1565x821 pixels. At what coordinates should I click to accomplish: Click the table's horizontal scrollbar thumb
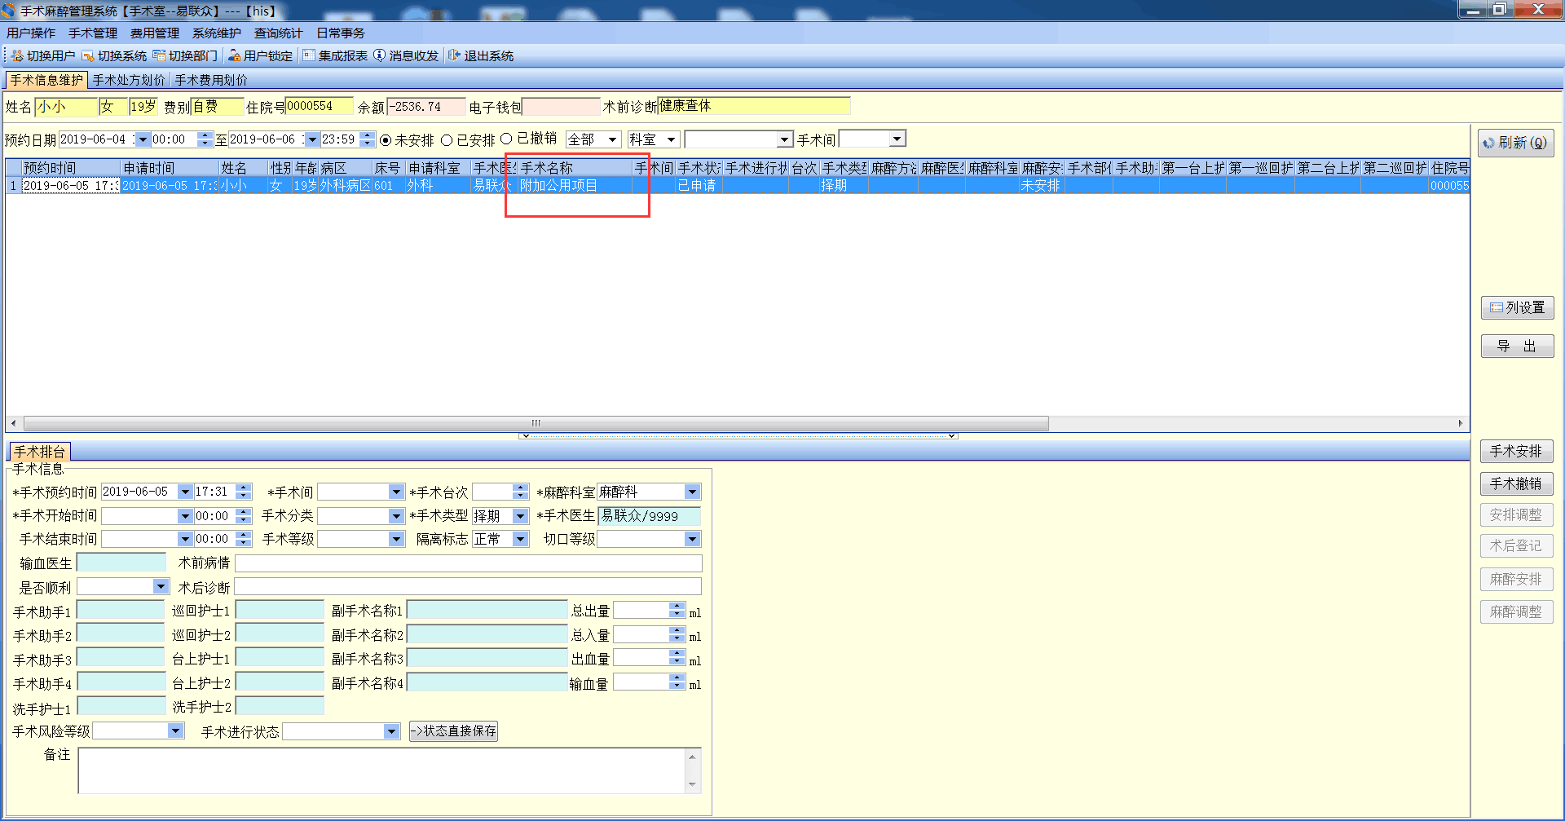coord(536,423)
